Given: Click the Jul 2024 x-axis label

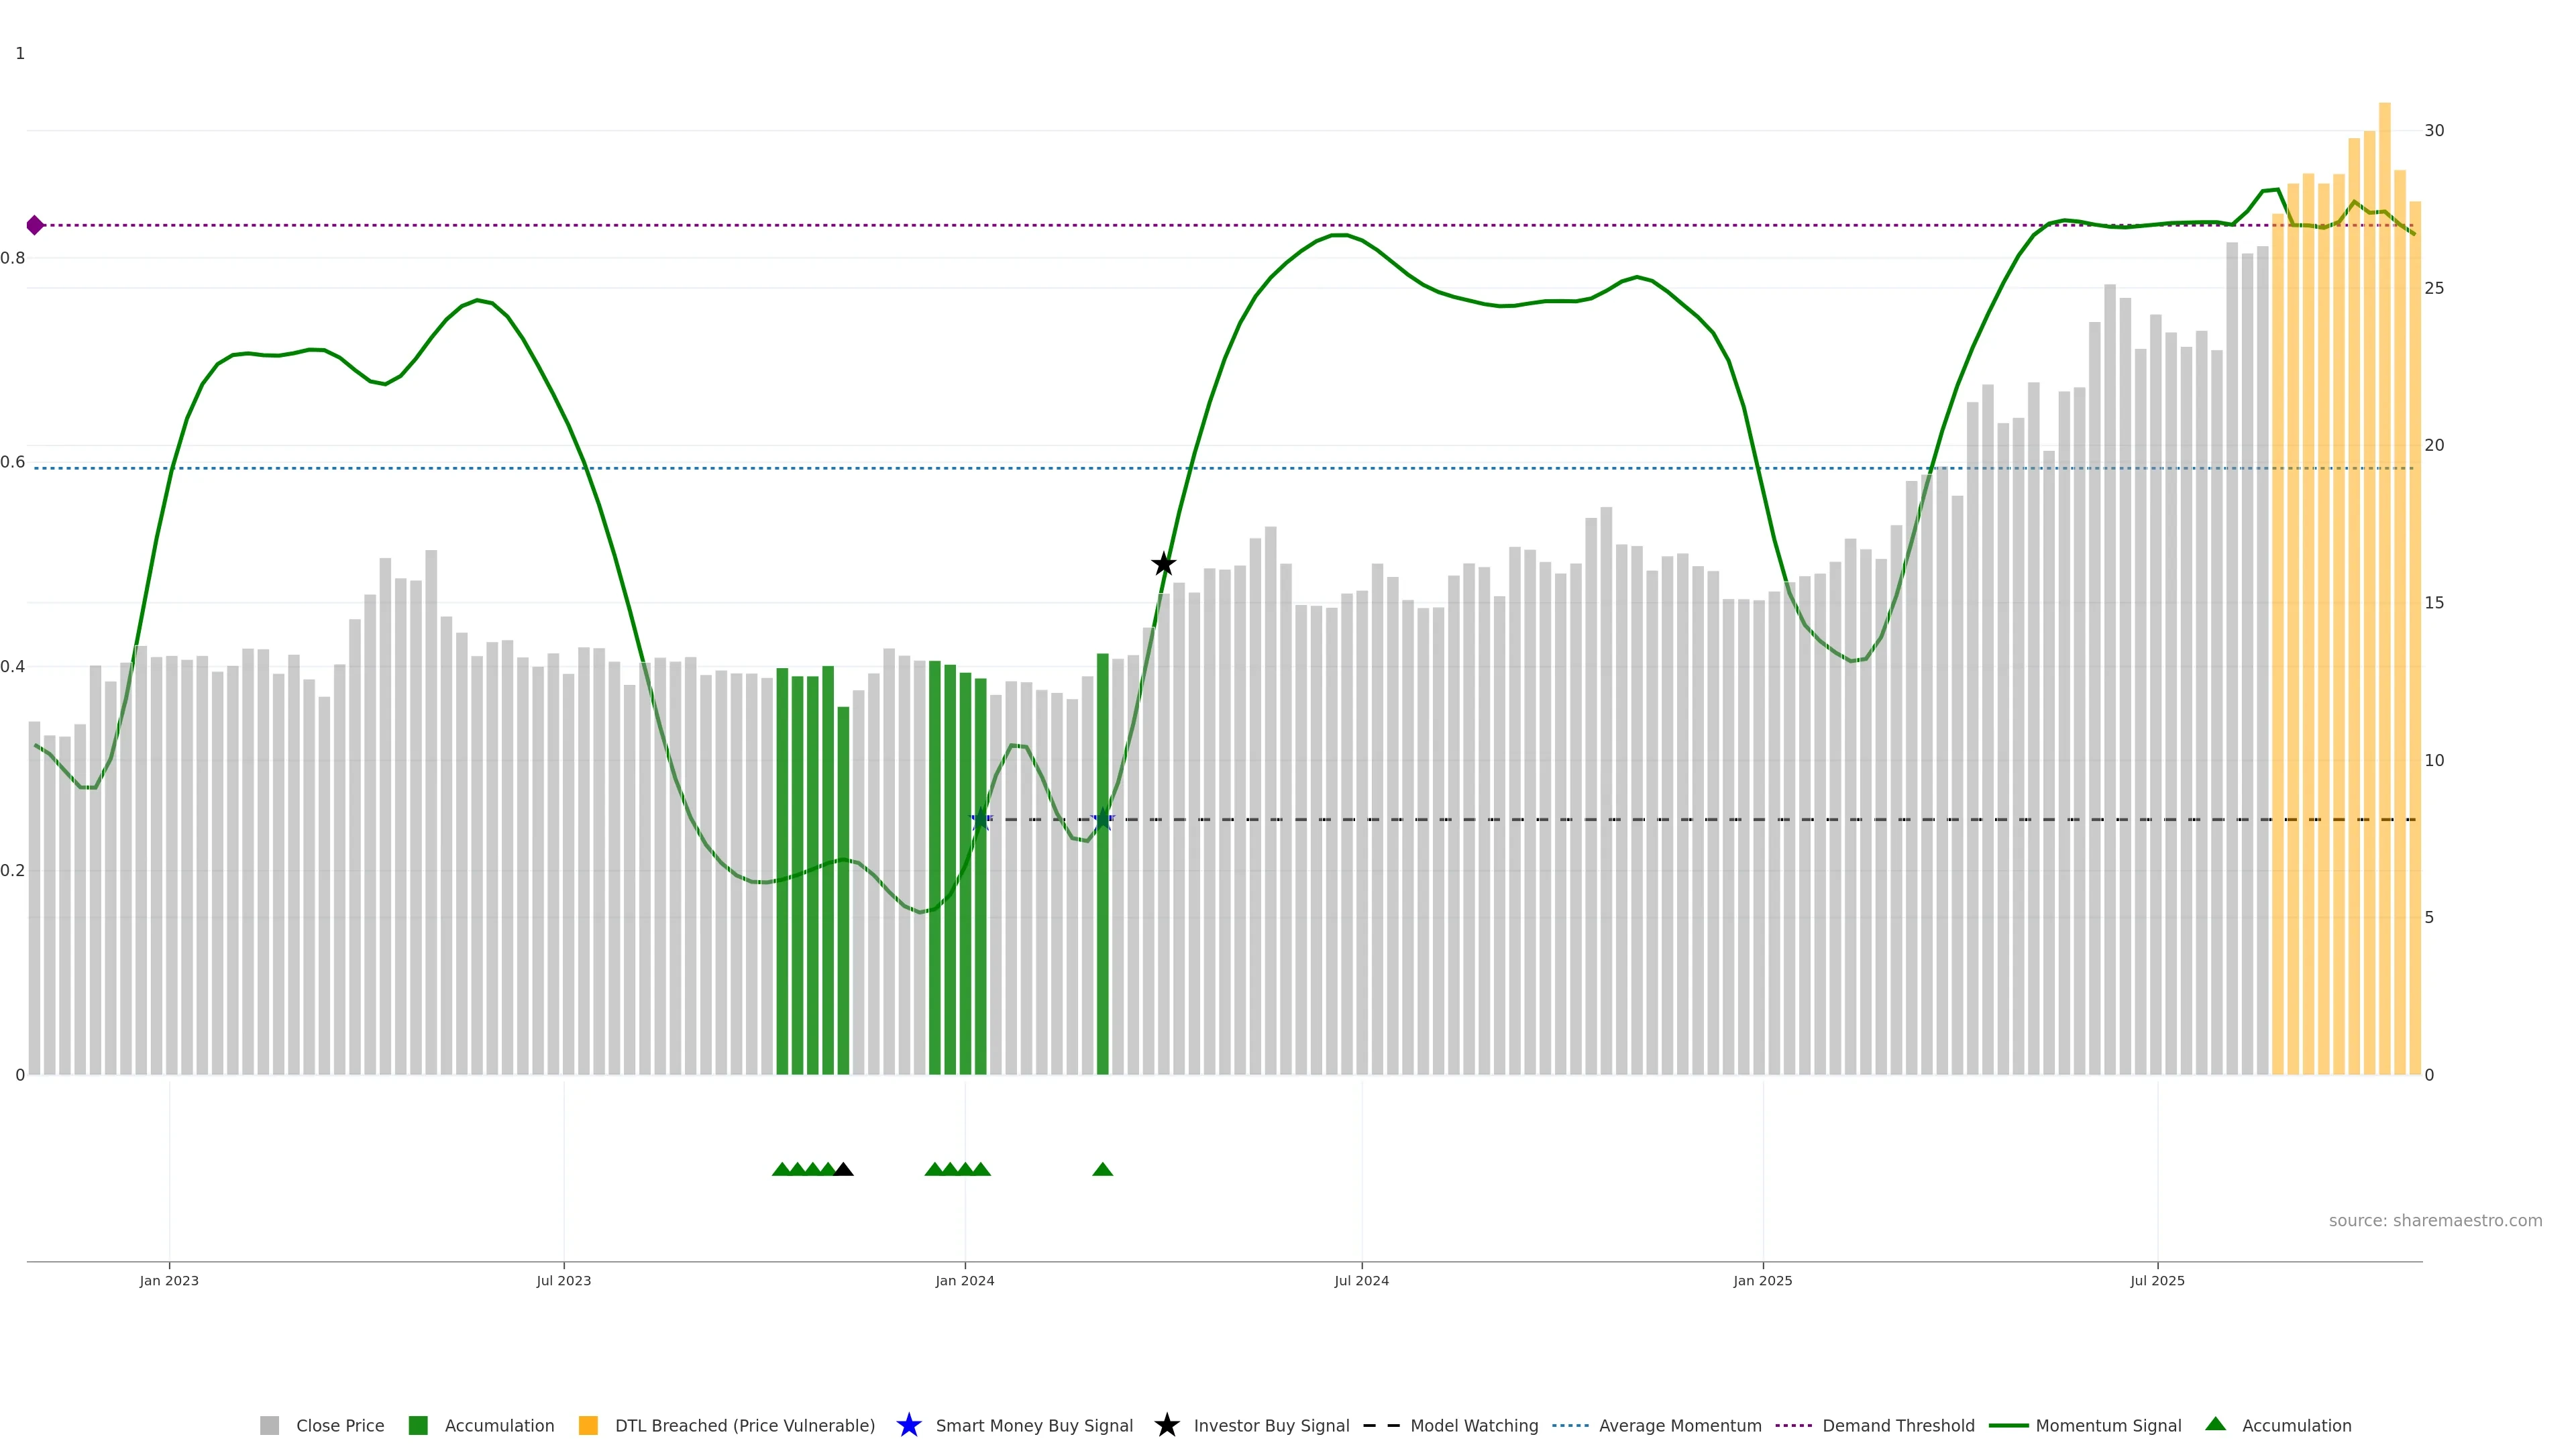Looking at the screenshot, I should [1361, 1280].
